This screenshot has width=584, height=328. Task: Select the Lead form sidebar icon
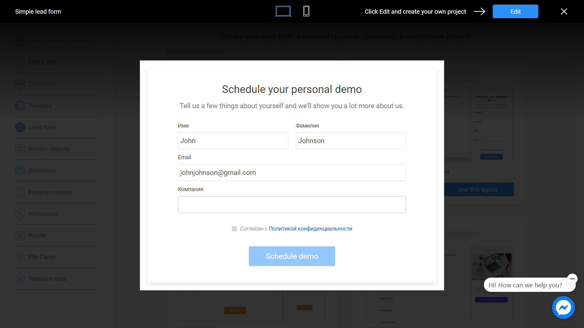click(x=20, y=127)
